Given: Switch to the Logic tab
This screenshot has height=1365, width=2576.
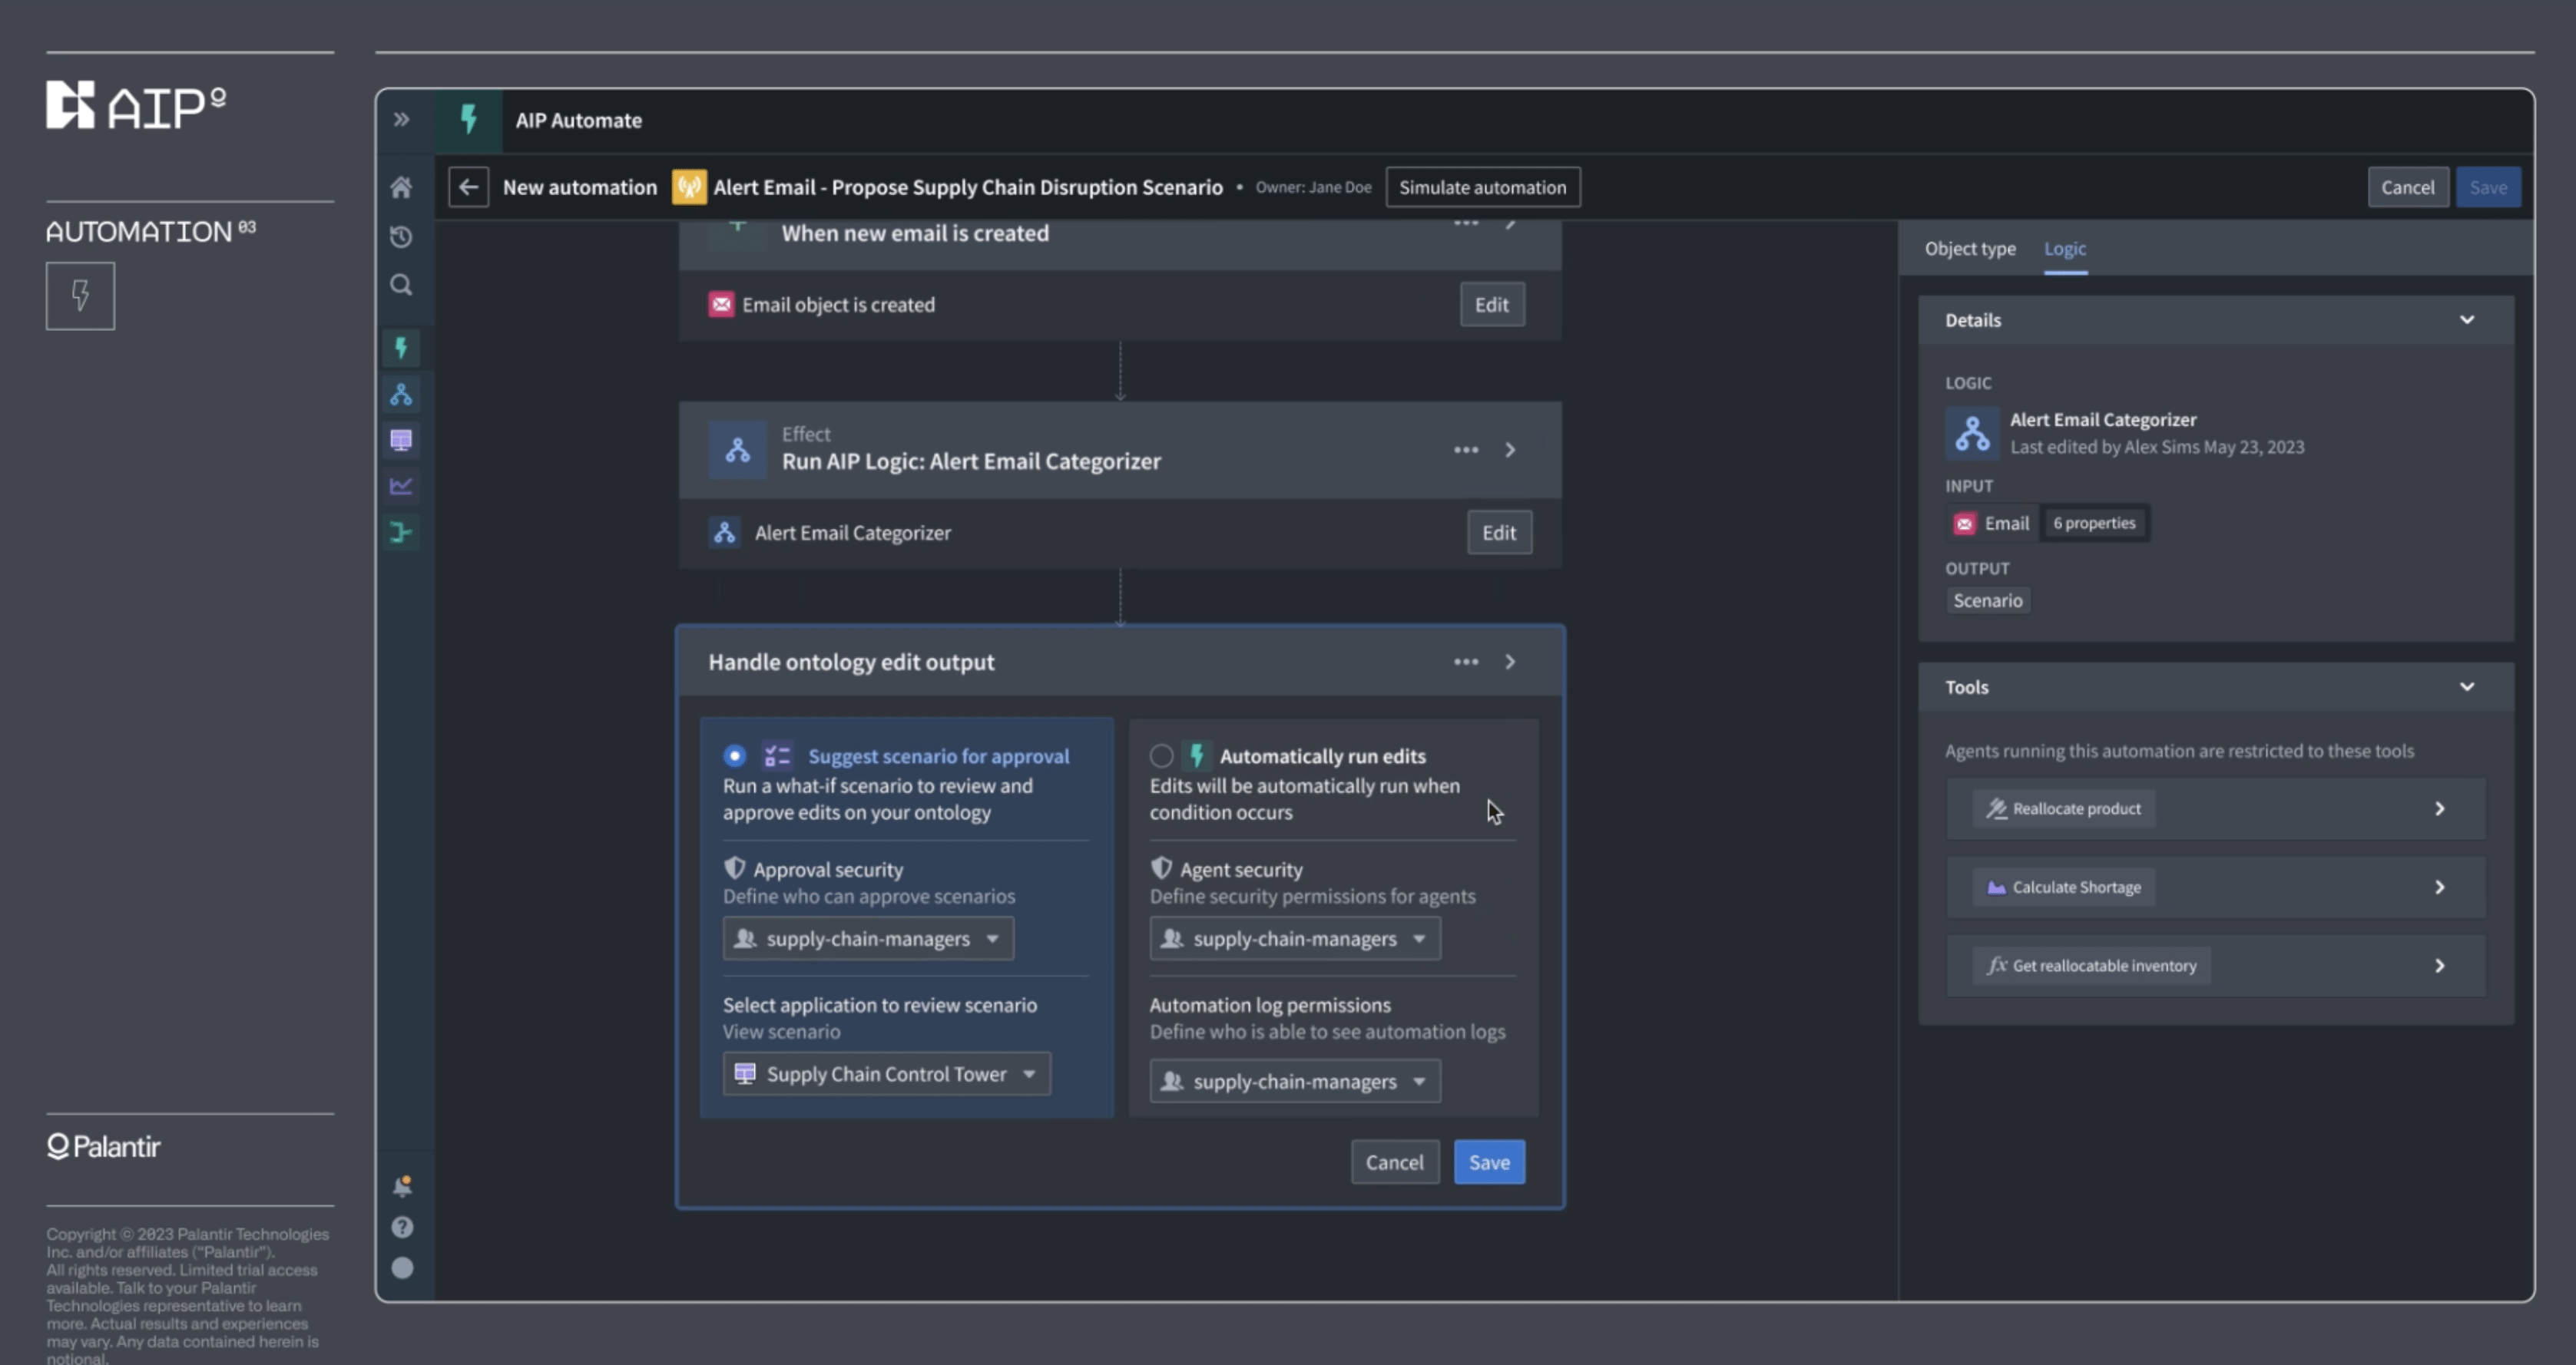Looking at the screenshot, I should pos(2065,249).
